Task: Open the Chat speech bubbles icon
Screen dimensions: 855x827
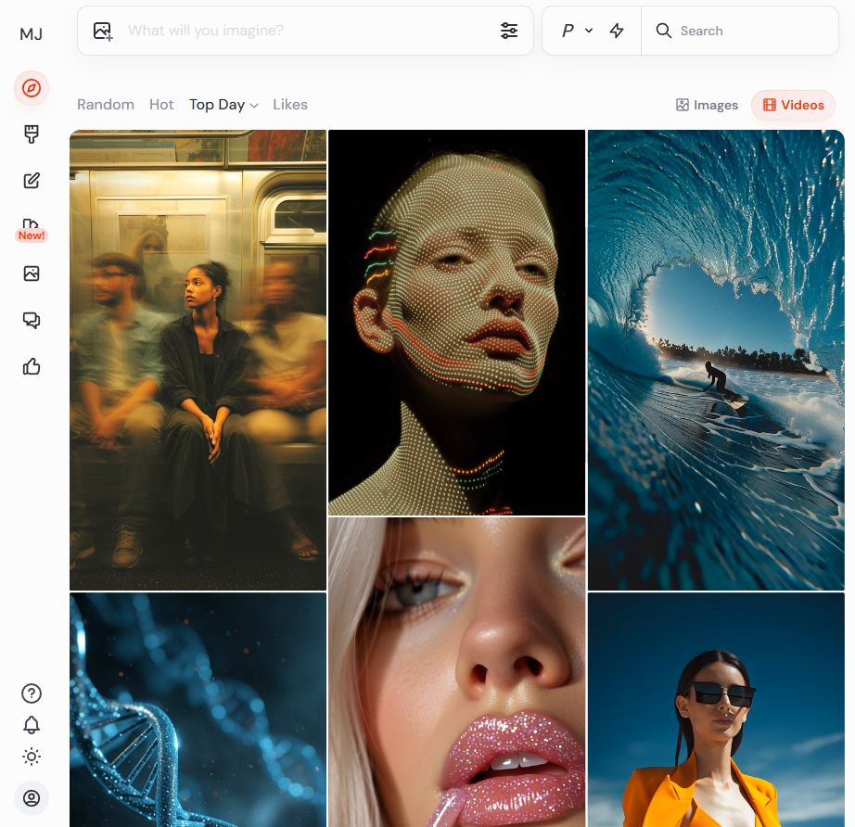Action: click(x=32, y=320)
